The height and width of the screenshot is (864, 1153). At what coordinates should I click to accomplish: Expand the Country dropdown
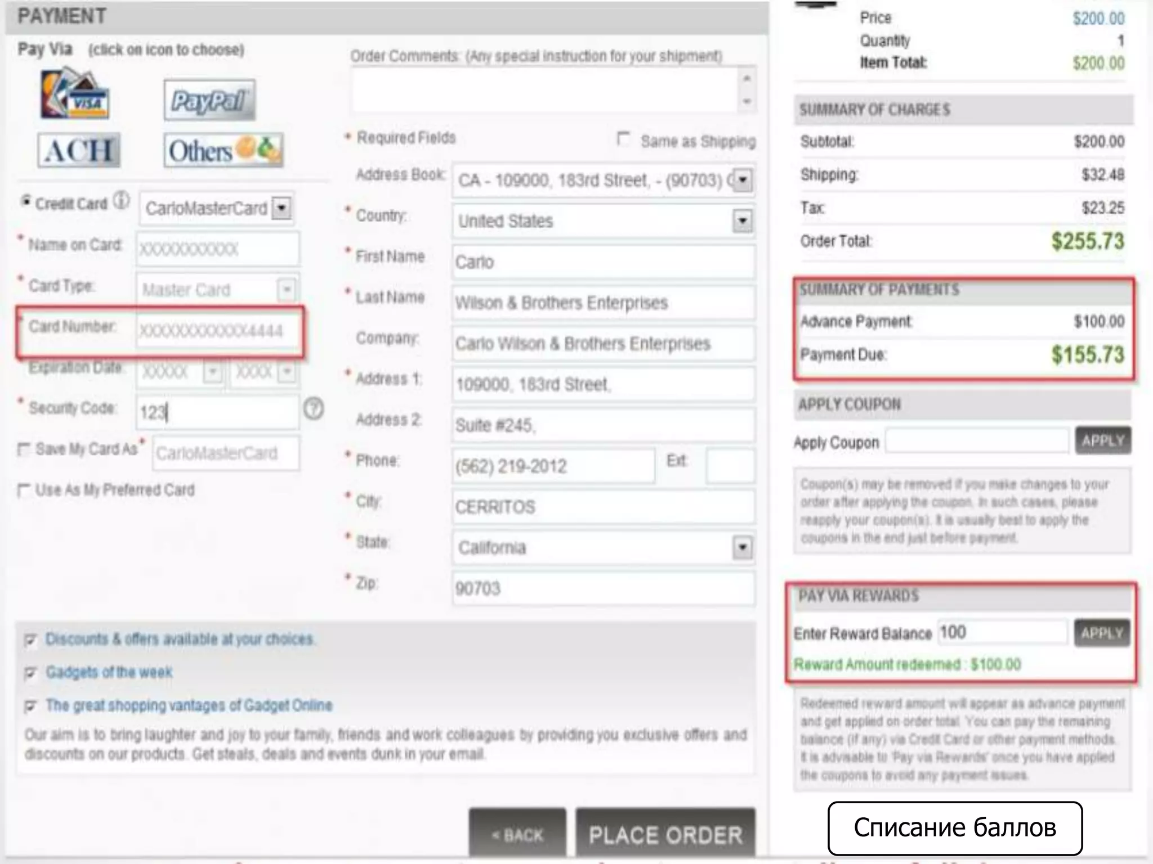(743, 220)
